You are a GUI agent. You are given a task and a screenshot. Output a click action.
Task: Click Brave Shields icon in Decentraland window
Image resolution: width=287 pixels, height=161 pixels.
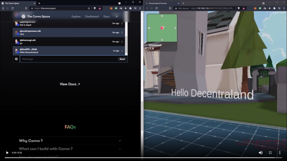click(x=239, y=8)
